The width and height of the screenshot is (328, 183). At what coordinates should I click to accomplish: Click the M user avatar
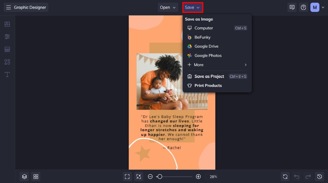315,8
